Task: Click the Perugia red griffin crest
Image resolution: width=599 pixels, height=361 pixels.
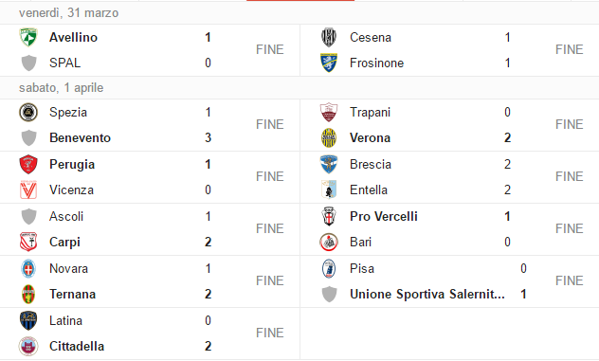Action: point(28,164)
